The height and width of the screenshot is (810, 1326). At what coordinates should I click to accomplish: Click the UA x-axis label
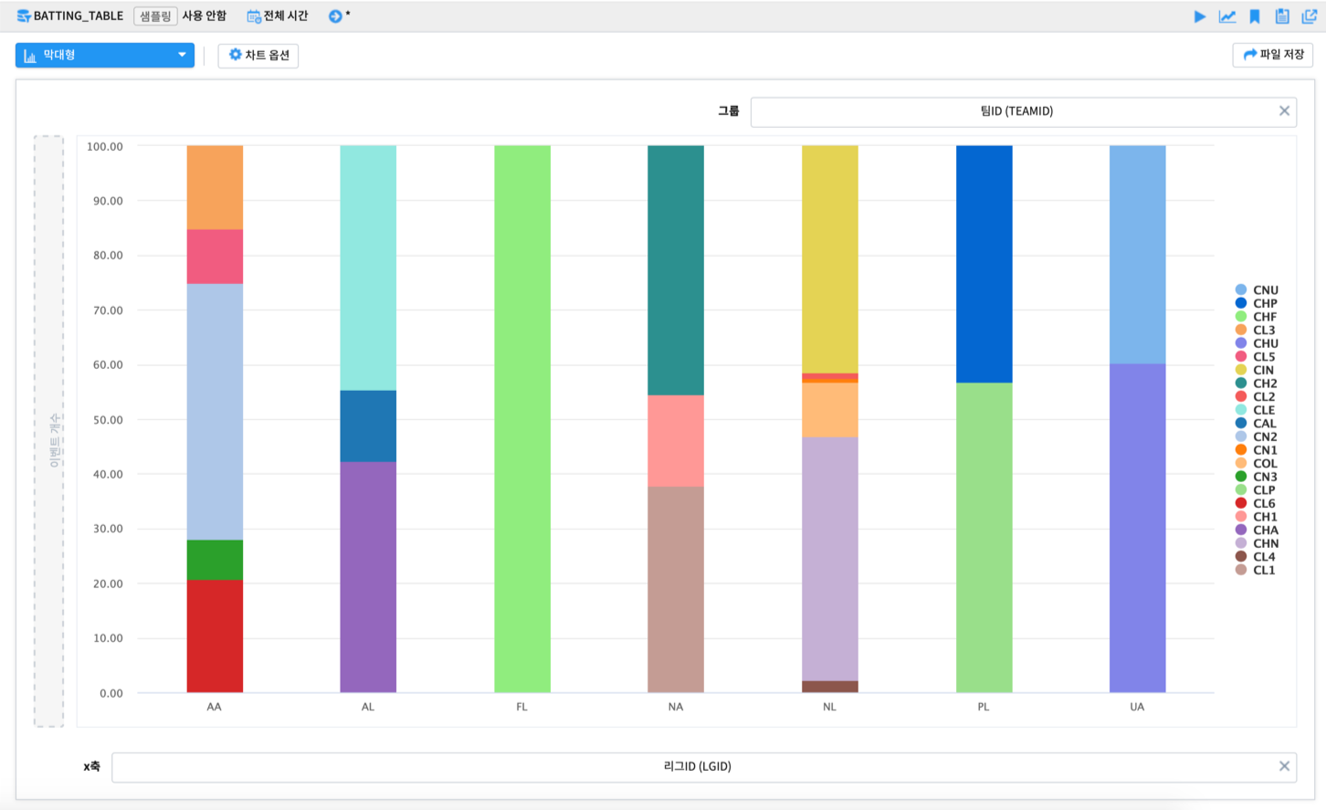[1138, 707]
